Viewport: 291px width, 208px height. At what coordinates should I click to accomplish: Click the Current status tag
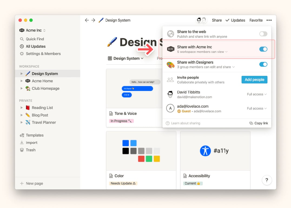[x=193, y=183]
